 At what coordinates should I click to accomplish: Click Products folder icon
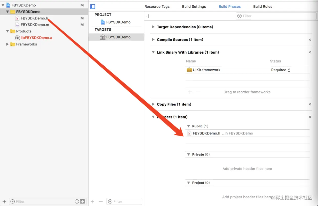(x=13, y=31)
